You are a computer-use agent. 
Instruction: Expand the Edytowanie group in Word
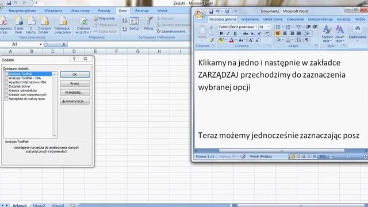tap(358, 33)
